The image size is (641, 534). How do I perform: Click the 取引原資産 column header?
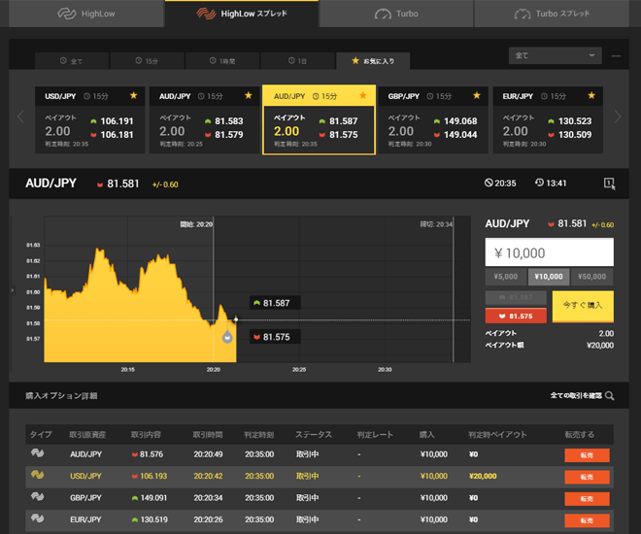pyautogui.click(x=87, y=434)
